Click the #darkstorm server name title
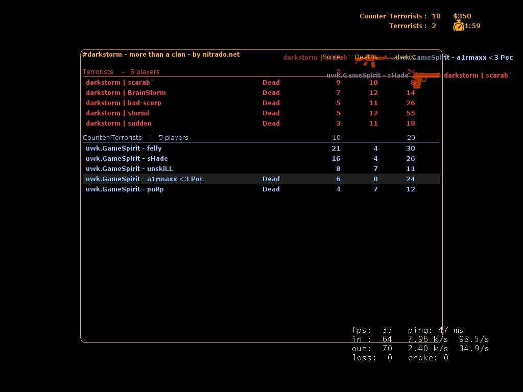This screenshot has height=392, width=523. pyautogui.click(x=161, y=54)
